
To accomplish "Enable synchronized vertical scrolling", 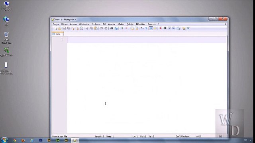I will click(132, 28).
